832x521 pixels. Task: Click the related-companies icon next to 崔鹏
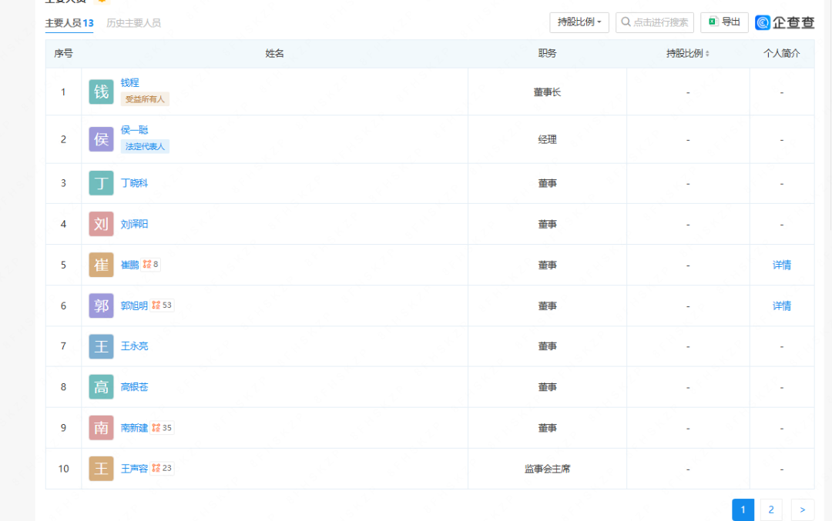pyautogui.click(x=147, y=265)
